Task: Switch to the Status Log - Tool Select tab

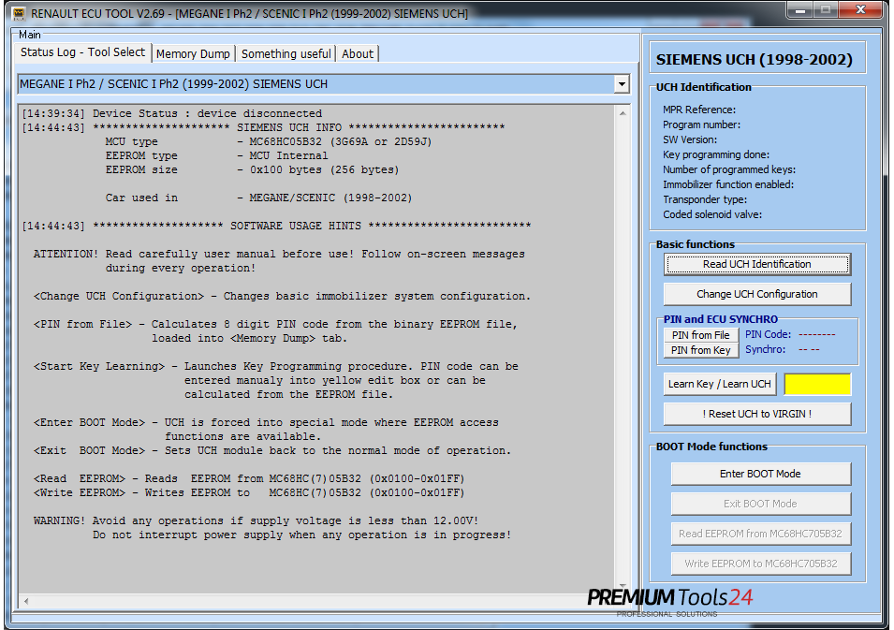Action: 82,52
